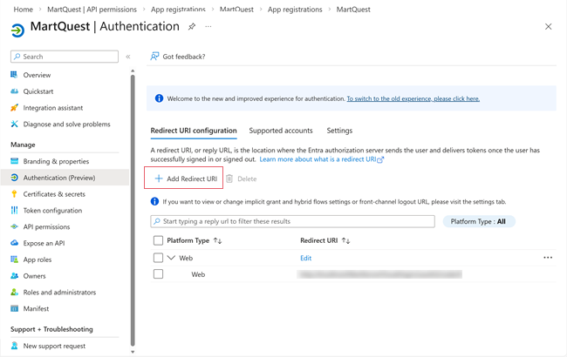Click sidebar scrollbar up arrow
The width and height of the screenshot is (567, 357).
click(x=133, y=71)
